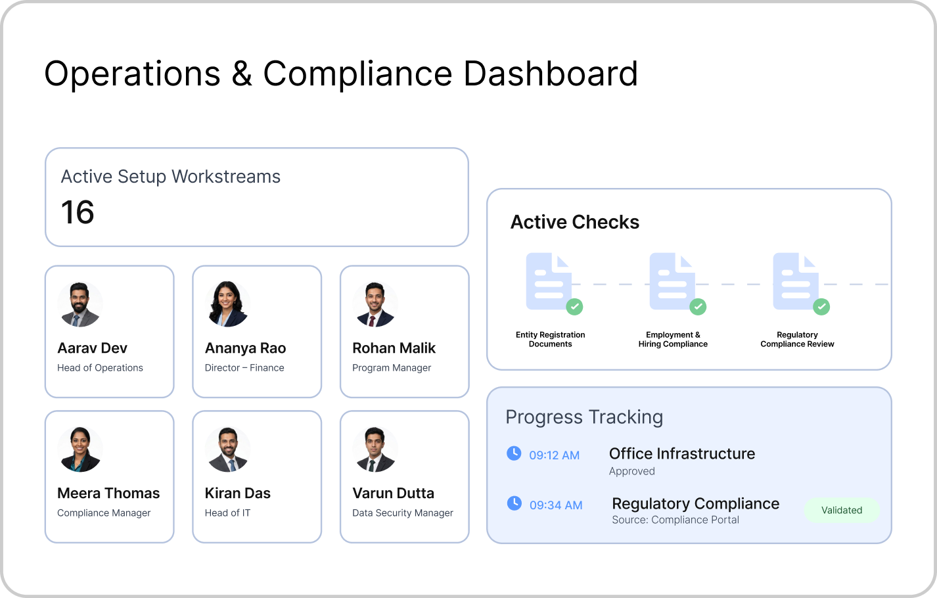Click the Entity Registration Documents file icon
937x598 pixels.
(x=549, y=281)
